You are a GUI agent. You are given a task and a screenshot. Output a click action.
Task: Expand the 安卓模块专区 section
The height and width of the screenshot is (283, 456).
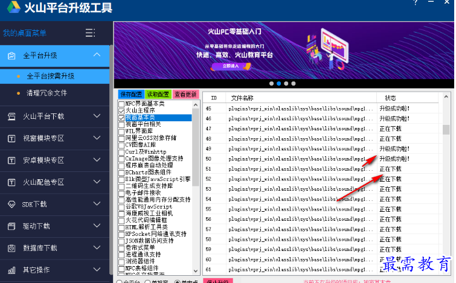pos(97,160)
